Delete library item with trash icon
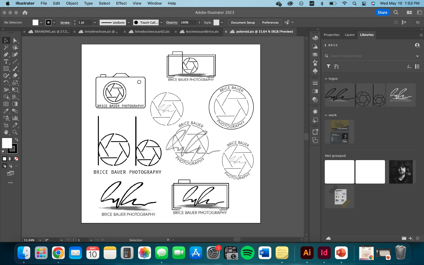 click(418, 238)
